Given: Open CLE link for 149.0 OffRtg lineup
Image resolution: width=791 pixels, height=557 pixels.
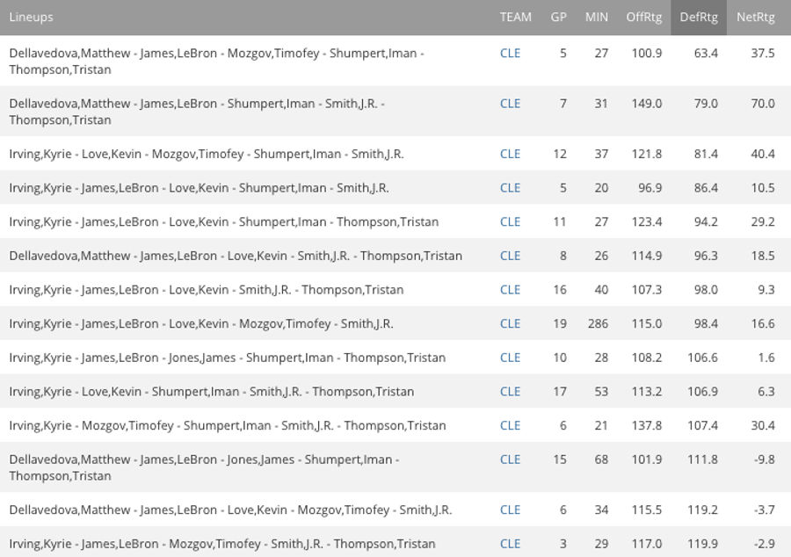Looking at the screenshot, I should coord(510,104).
